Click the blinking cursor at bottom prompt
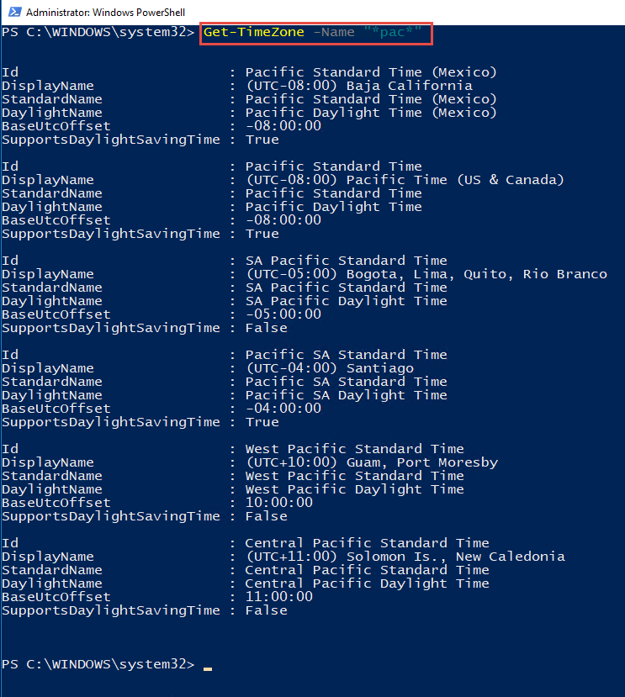625x697 pixels. (208, 668)
